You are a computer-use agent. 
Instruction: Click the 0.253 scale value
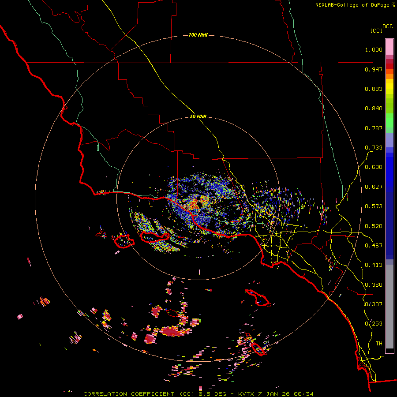[374, 324]
